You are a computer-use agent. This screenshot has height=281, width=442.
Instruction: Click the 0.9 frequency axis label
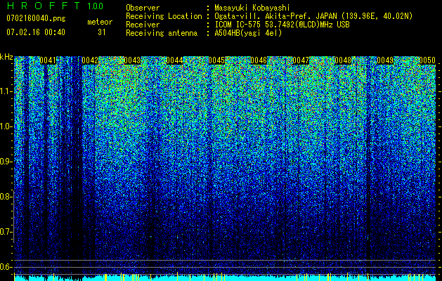(x=6, y=162)
